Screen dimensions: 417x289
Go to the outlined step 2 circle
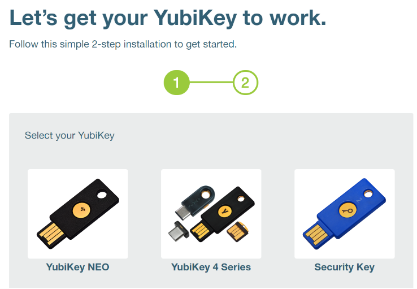[245, 83]
